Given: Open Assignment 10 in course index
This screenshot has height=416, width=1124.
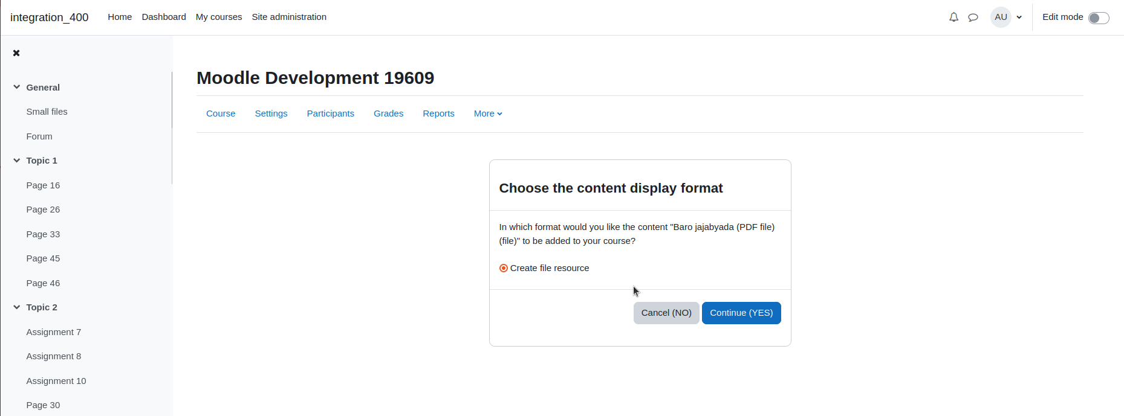Looking at the screenshot, I should (56, 381).
